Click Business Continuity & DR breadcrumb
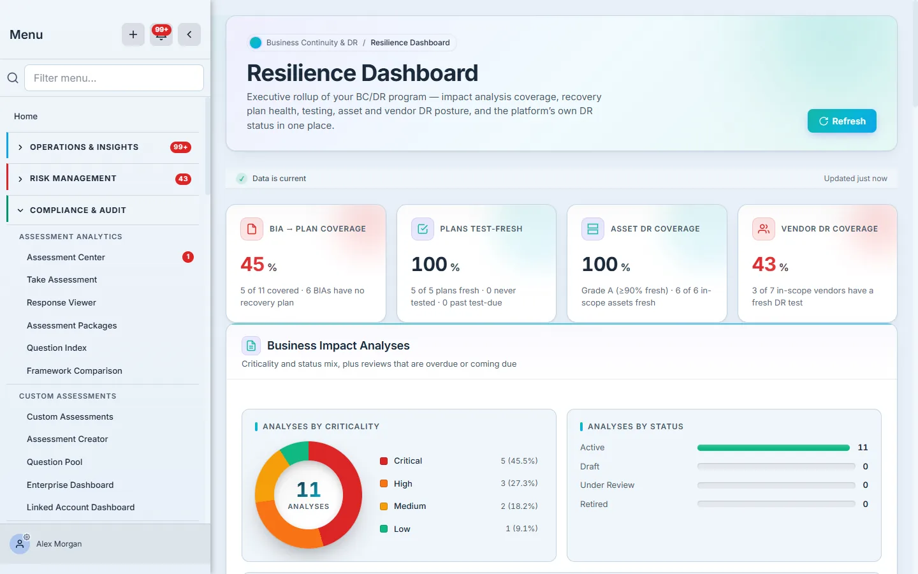The width and height of the screenshot is (918, 574). [x=312, y=43]
